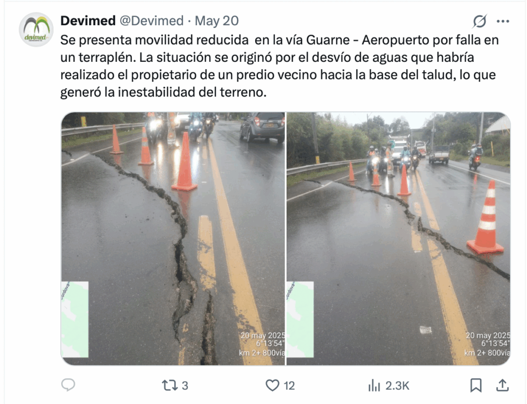
Task: Click the share upload arrow icon
Action: (502, 385)
